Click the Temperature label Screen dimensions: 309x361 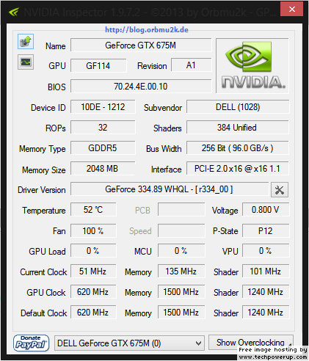tap(44, 211)
